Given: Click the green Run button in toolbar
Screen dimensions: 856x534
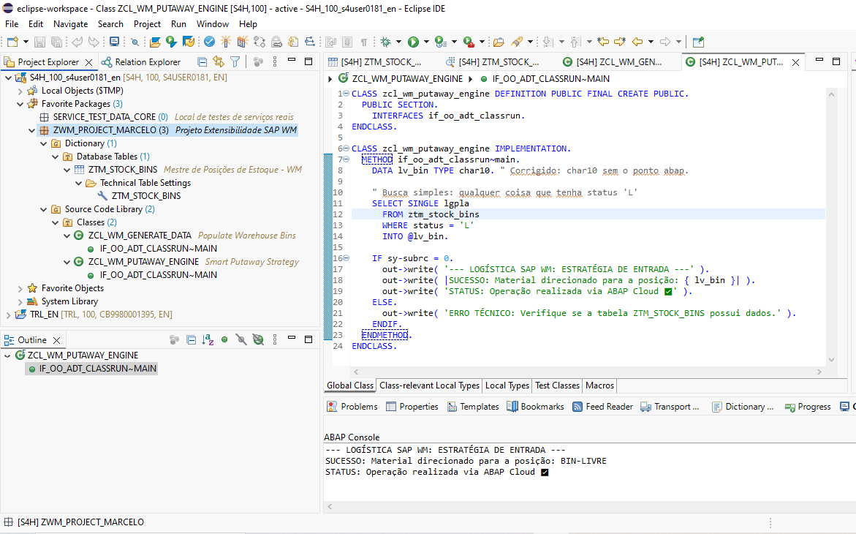Looking at the screenshot, I should tap(413, 42).
